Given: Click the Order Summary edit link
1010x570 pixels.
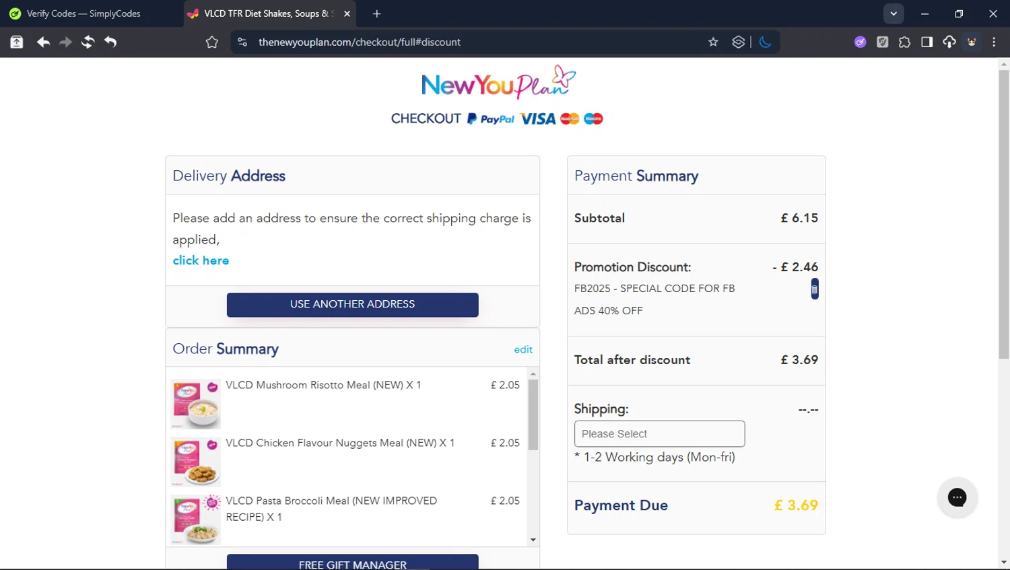Looking at the screenshot, I should 523,349.
